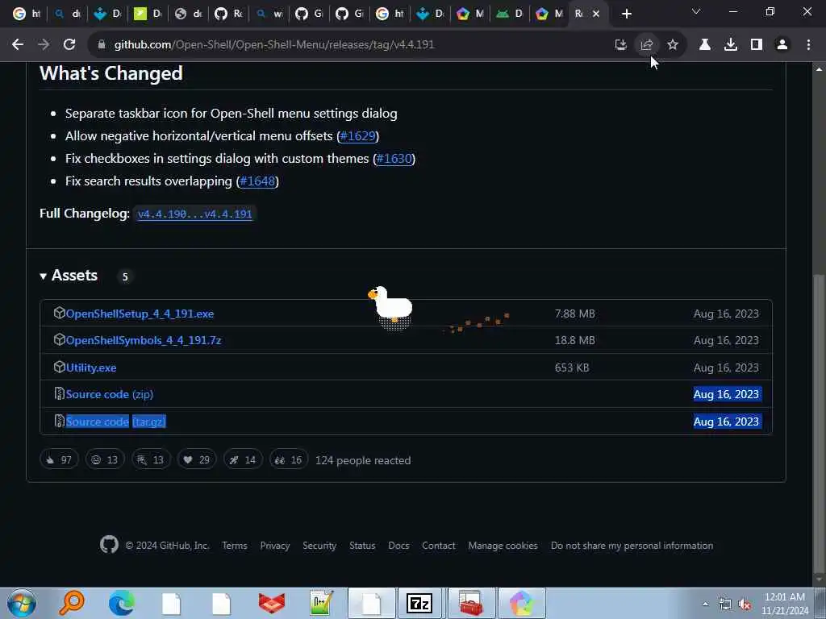Open the Chrome Labs flask icon
826x619 pixels.
click(x=705, y=45)
